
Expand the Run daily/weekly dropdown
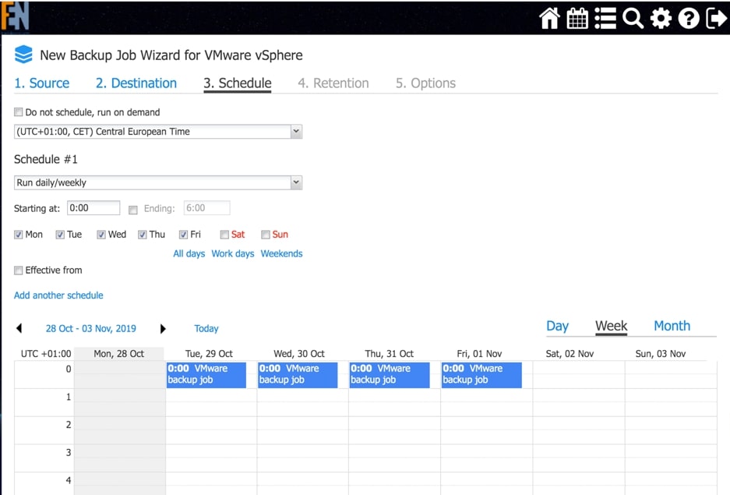pos(158,183)
